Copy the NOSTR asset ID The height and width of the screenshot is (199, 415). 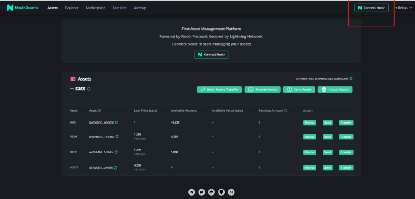click(115, 168)
